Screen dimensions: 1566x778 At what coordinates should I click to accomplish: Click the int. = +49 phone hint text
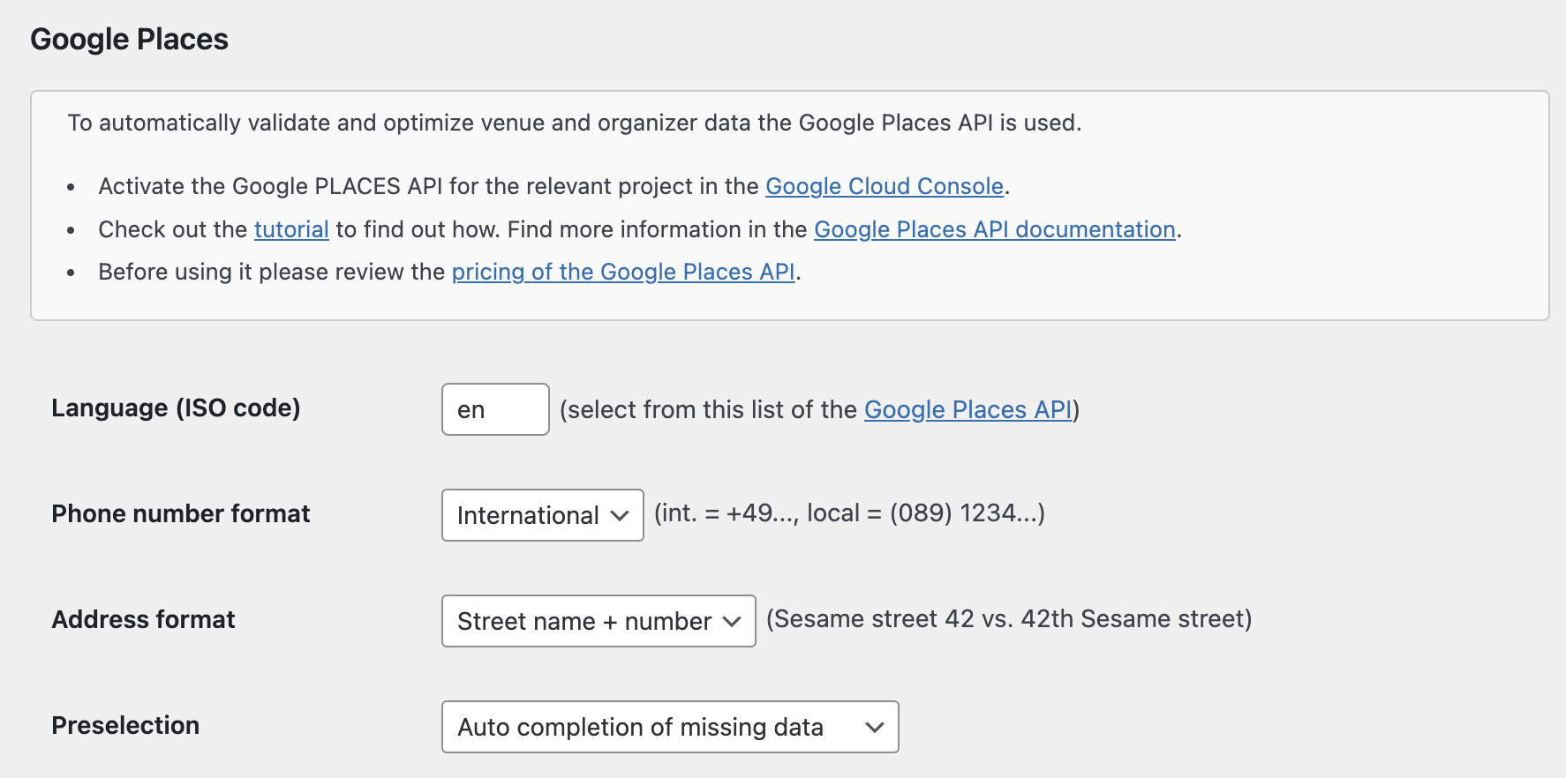849,513
